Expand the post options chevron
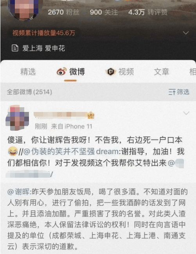Viewport: 196px width, 254px height. tap(186, 113)
